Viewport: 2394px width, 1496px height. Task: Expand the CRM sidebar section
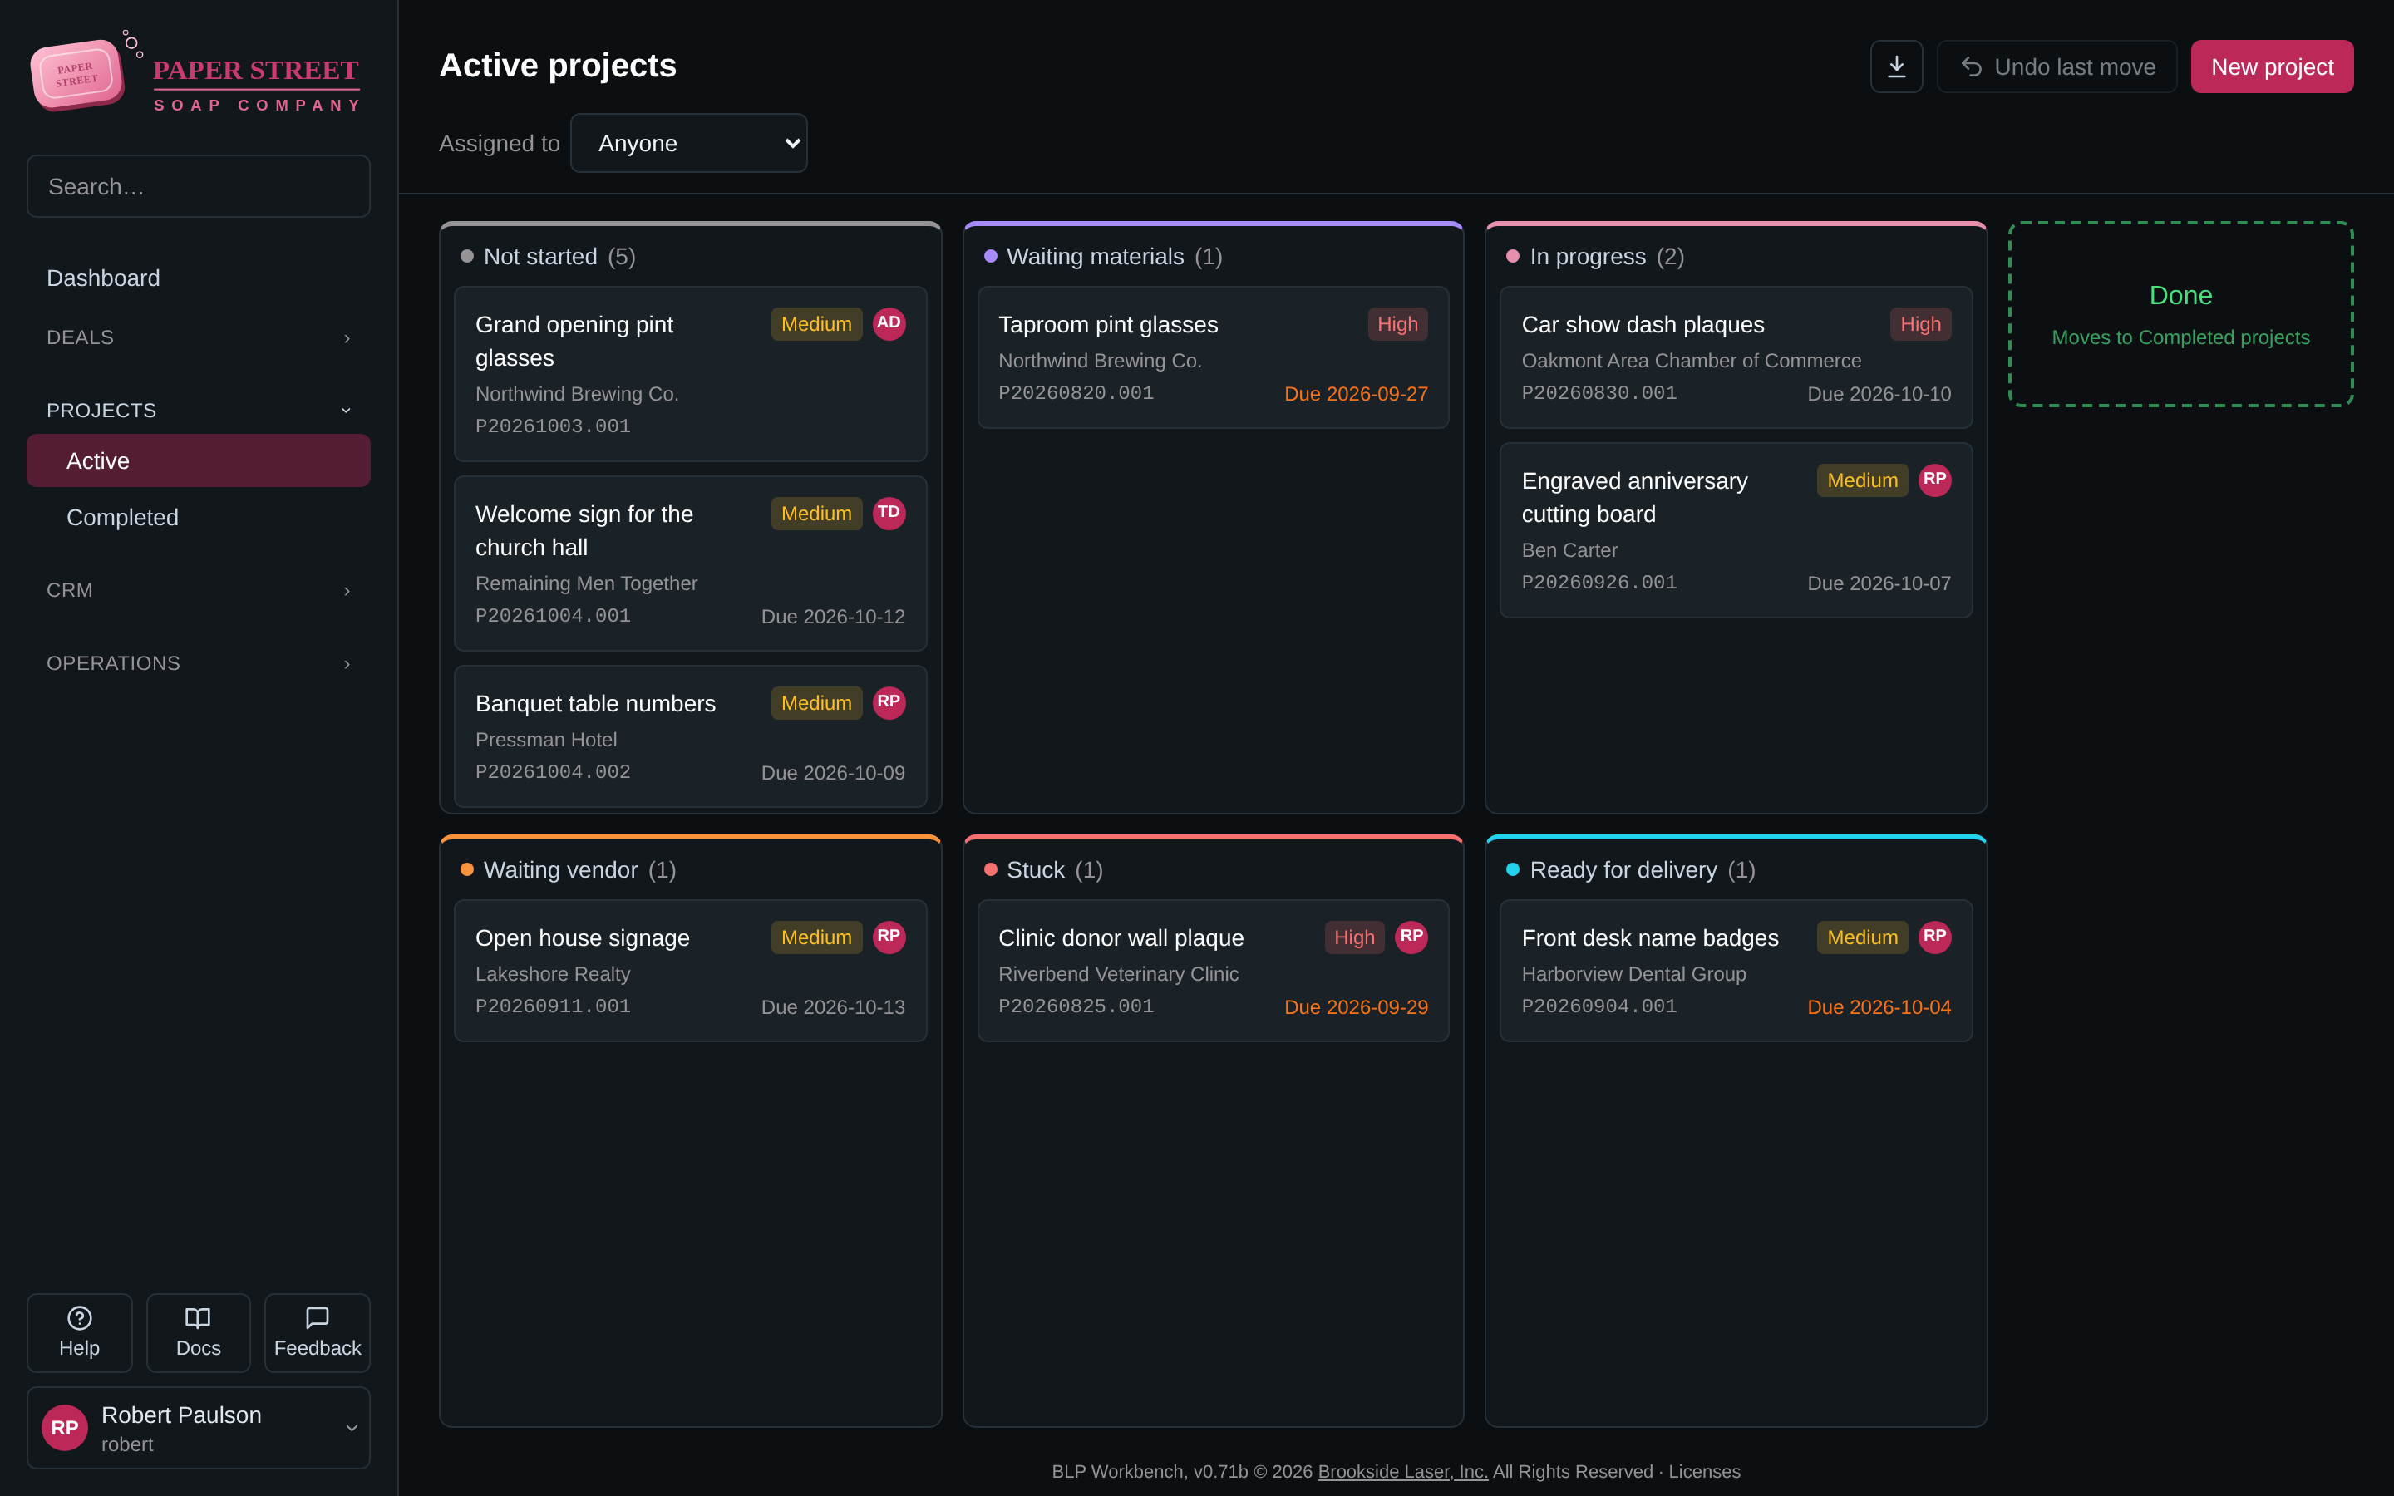click(198, 590)
